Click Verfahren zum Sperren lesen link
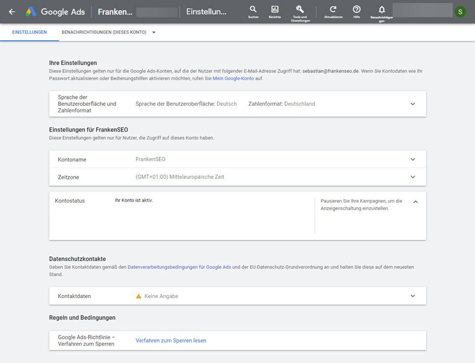475x363 pixels. point(171,340)
